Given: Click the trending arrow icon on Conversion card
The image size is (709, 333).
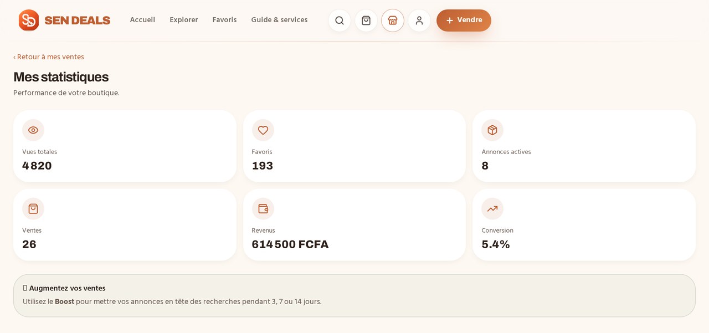Looking at the screenshot, I should coord(492,209).
